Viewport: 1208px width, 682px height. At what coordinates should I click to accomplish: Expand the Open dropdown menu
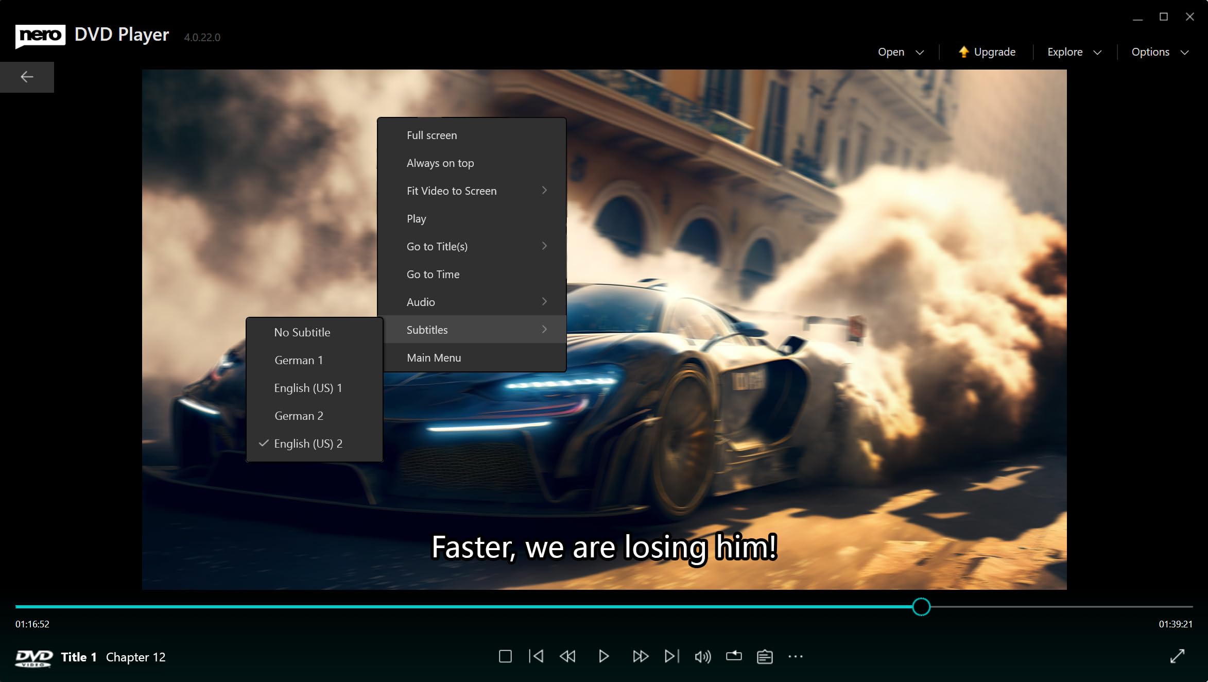tap(901, 52)
